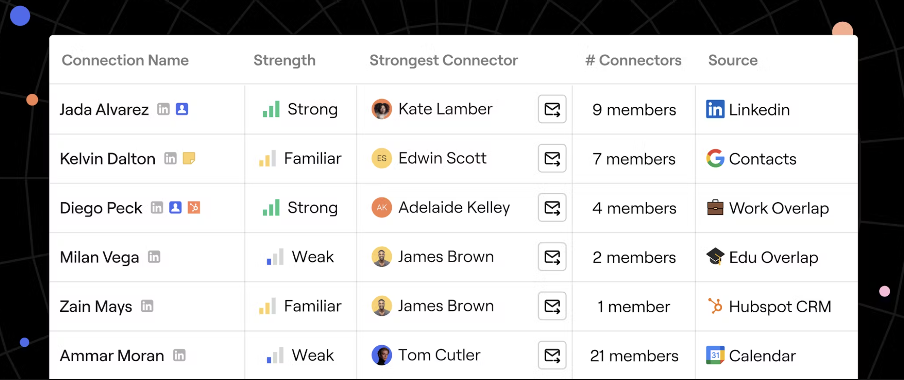Open the LinkedIn icon next to Milan Vega
The width and height of the screenshot is (904, 380).
(154, 257)
